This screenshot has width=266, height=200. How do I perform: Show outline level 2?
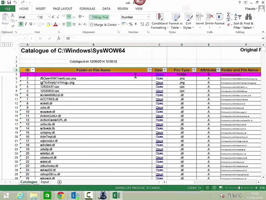(6, 44)
